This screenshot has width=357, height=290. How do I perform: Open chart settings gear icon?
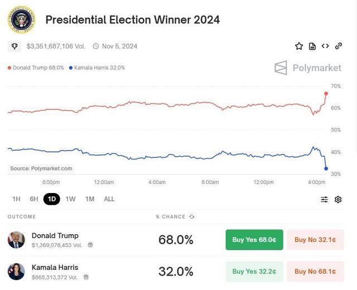(x=338, y=199)
